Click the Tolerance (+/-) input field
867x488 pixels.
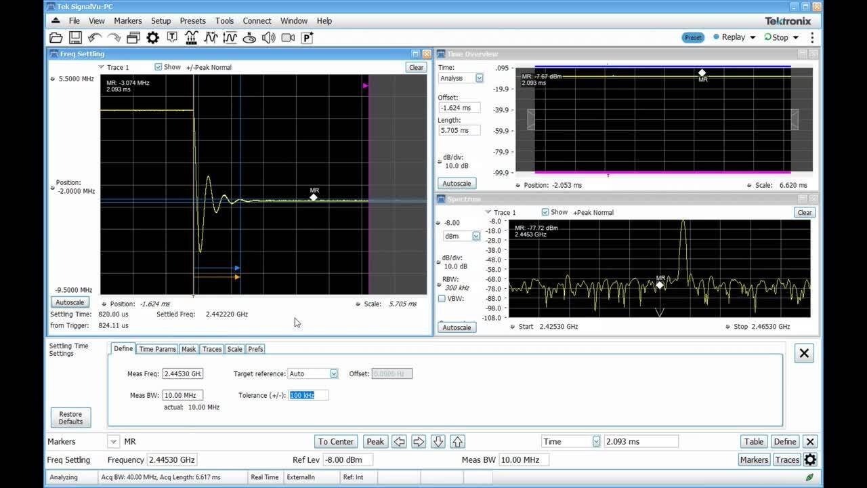tap(308, 395)
